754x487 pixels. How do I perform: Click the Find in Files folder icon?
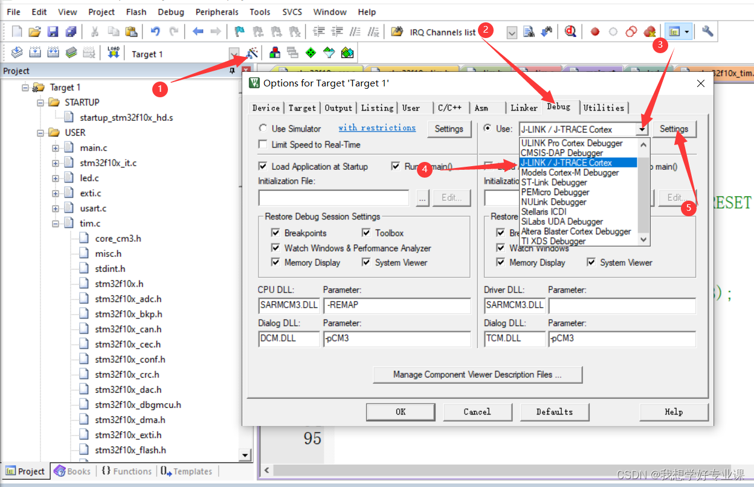click(x=397, y=32)
